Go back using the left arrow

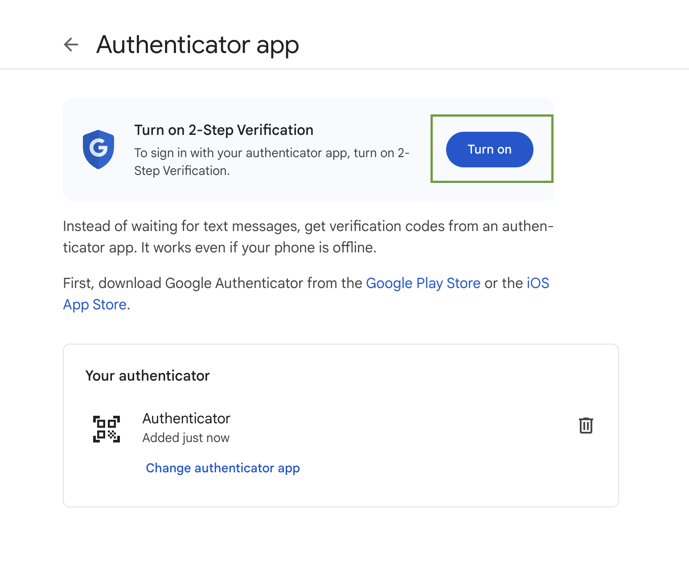(71, 45)
